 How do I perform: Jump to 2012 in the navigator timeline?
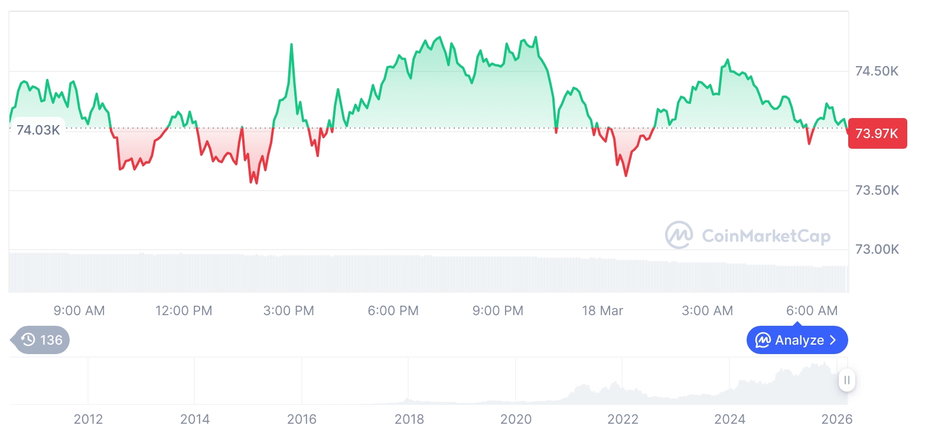point(88,420)
